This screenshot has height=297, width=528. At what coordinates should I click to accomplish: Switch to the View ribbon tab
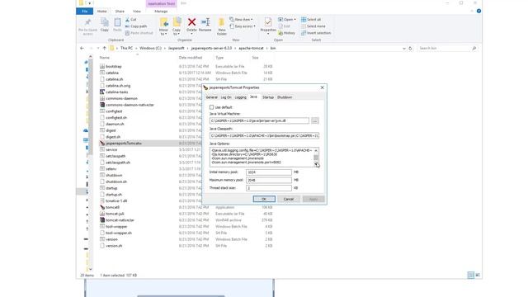[137, 11]
